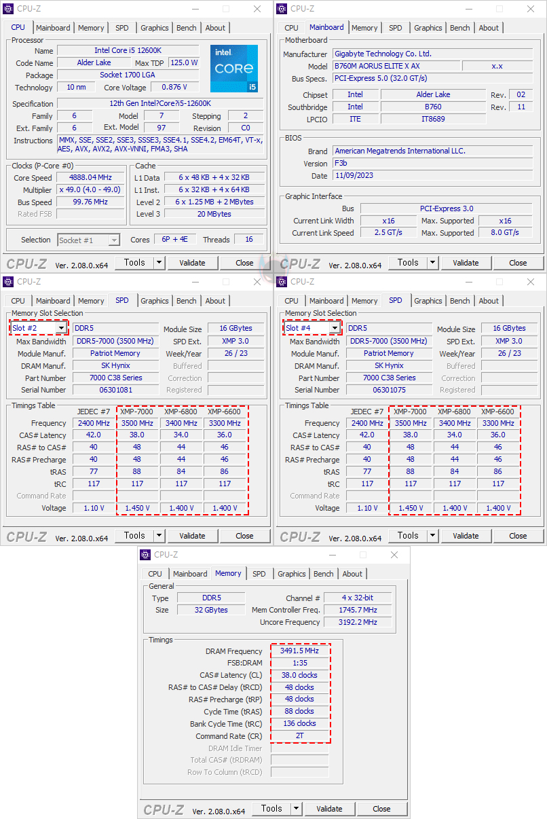Click Validate in Slot #4 SPD window
547x819 pixels.
click(x=466, y=536)
